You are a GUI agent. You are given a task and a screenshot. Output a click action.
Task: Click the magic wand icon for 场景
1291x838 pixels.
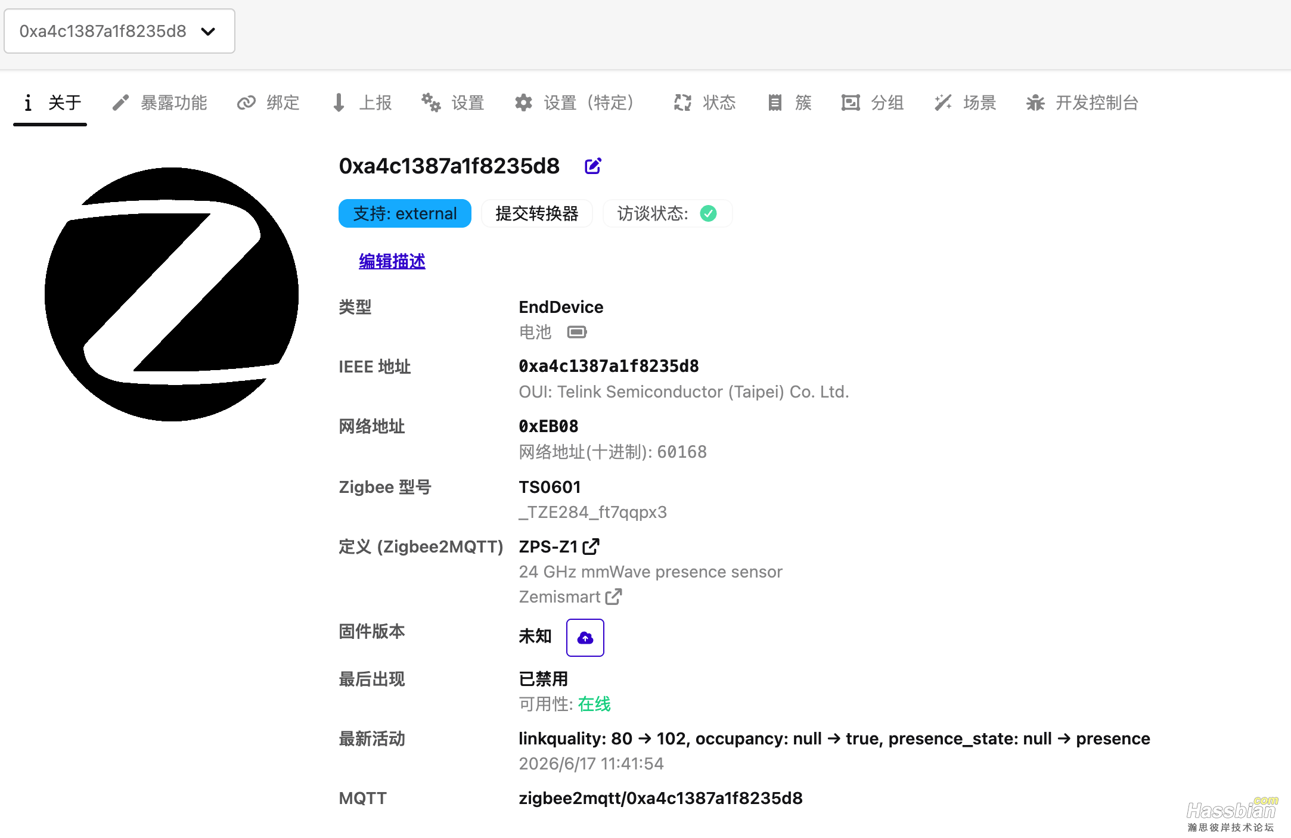(x=943, y=103)
